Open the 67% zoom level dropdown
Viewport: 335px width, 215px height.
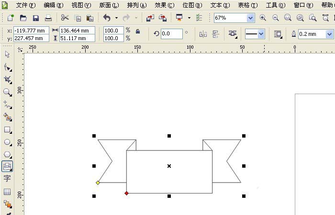tap(251, 18)
